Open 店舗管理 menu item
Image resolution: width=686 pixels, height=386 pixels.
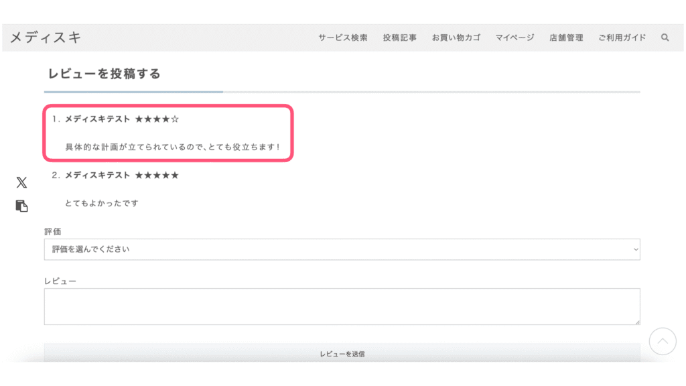[566, 38]
